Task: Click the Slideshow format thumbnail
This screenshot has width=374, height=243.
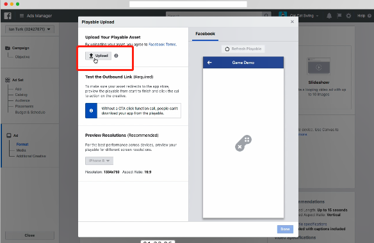Action: [x=319, y=67]
